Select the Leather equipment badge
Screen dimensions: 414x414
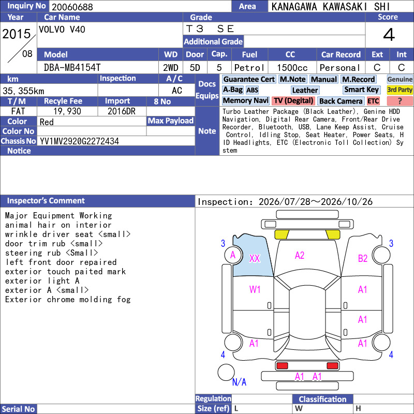click(x=305, y=90)
